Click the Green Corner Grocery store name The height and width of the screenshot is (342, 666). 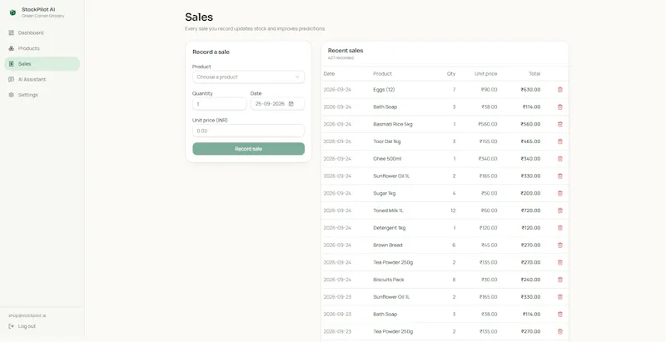[43, 16]
